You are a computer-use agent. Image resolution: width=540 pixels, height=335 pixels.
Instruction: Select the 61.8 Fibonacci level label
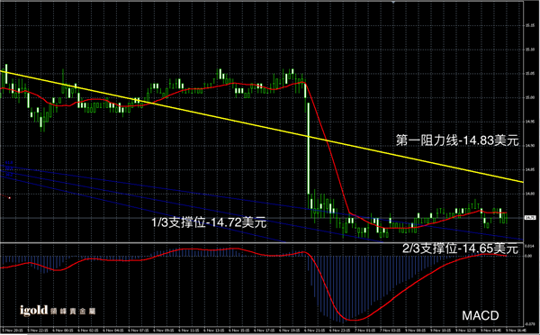pos(9,163)
